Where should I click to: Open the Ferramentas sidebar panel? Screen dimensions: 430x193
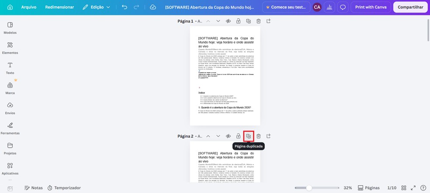tap(10, 129)
